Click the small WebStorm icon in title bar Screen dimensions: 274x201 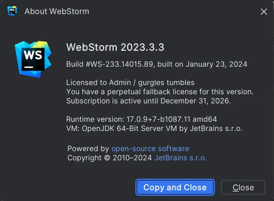(12, 11)
